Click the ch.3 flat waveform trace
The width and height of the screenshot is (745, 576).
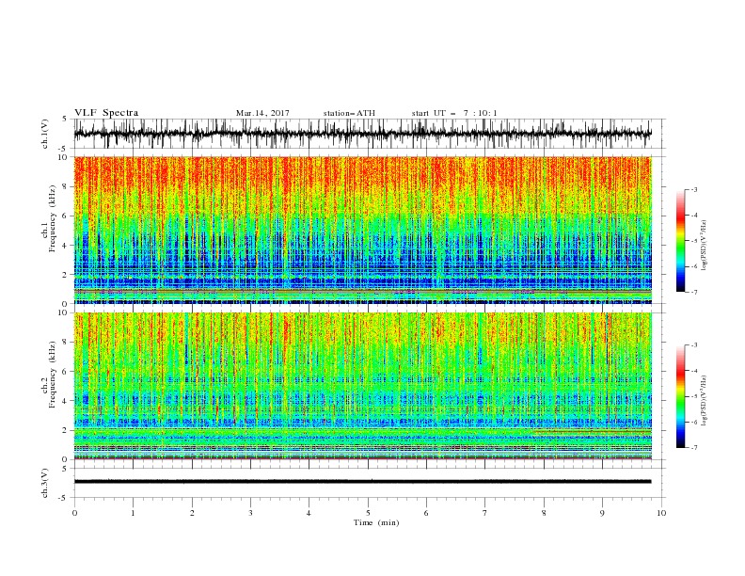click(x=362, y=482)
